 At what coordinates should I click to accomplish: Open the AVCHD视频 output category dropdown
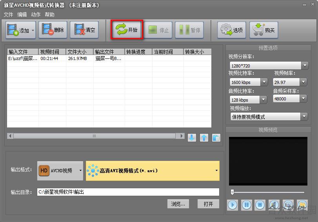[60, 171]
